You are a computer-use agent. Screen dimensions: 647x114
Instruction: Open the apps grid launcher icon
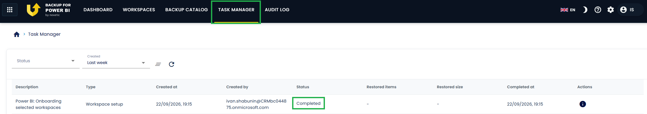click(x=10, y=10)
